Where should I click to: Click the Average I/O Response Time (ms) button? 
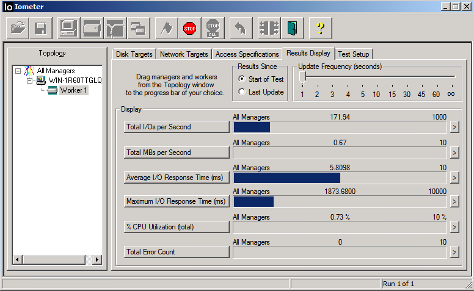[177, 178]
